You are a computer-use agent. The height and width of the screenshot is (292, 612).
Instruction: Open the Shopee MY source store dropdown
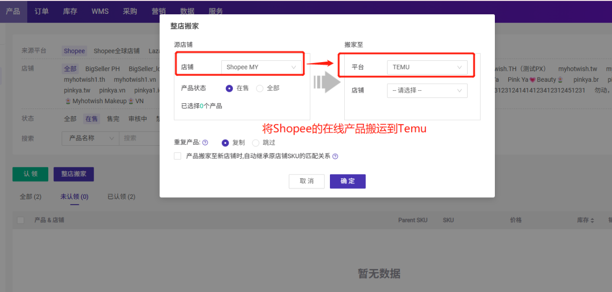pos(262,67)
